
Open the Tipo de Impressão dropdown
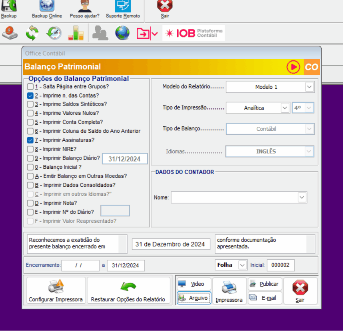coord(285,108)
